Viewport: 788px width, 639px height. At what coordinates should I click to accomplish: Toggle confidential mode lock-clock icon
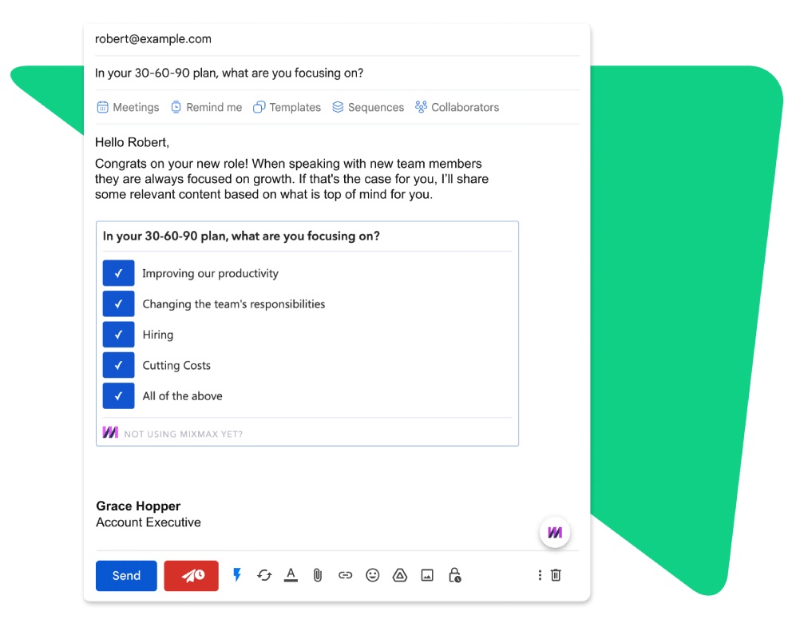[454, 575]
